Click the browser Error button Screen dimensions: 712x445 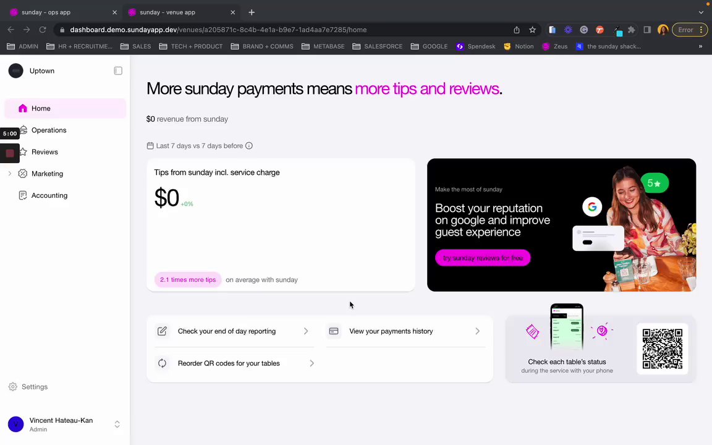[x=690, y=30]
